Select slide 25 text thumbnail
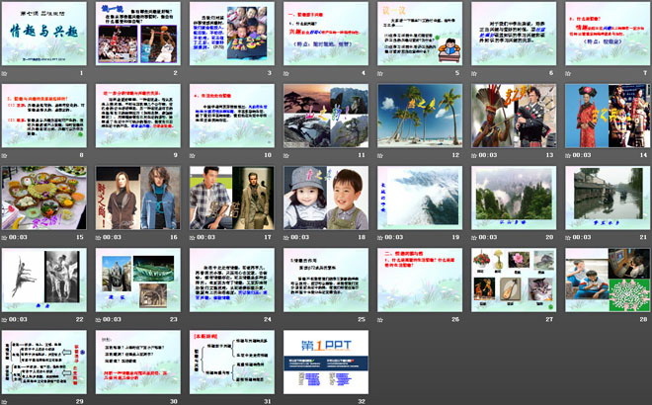This screenshot has height=405, width=652. 326,281
